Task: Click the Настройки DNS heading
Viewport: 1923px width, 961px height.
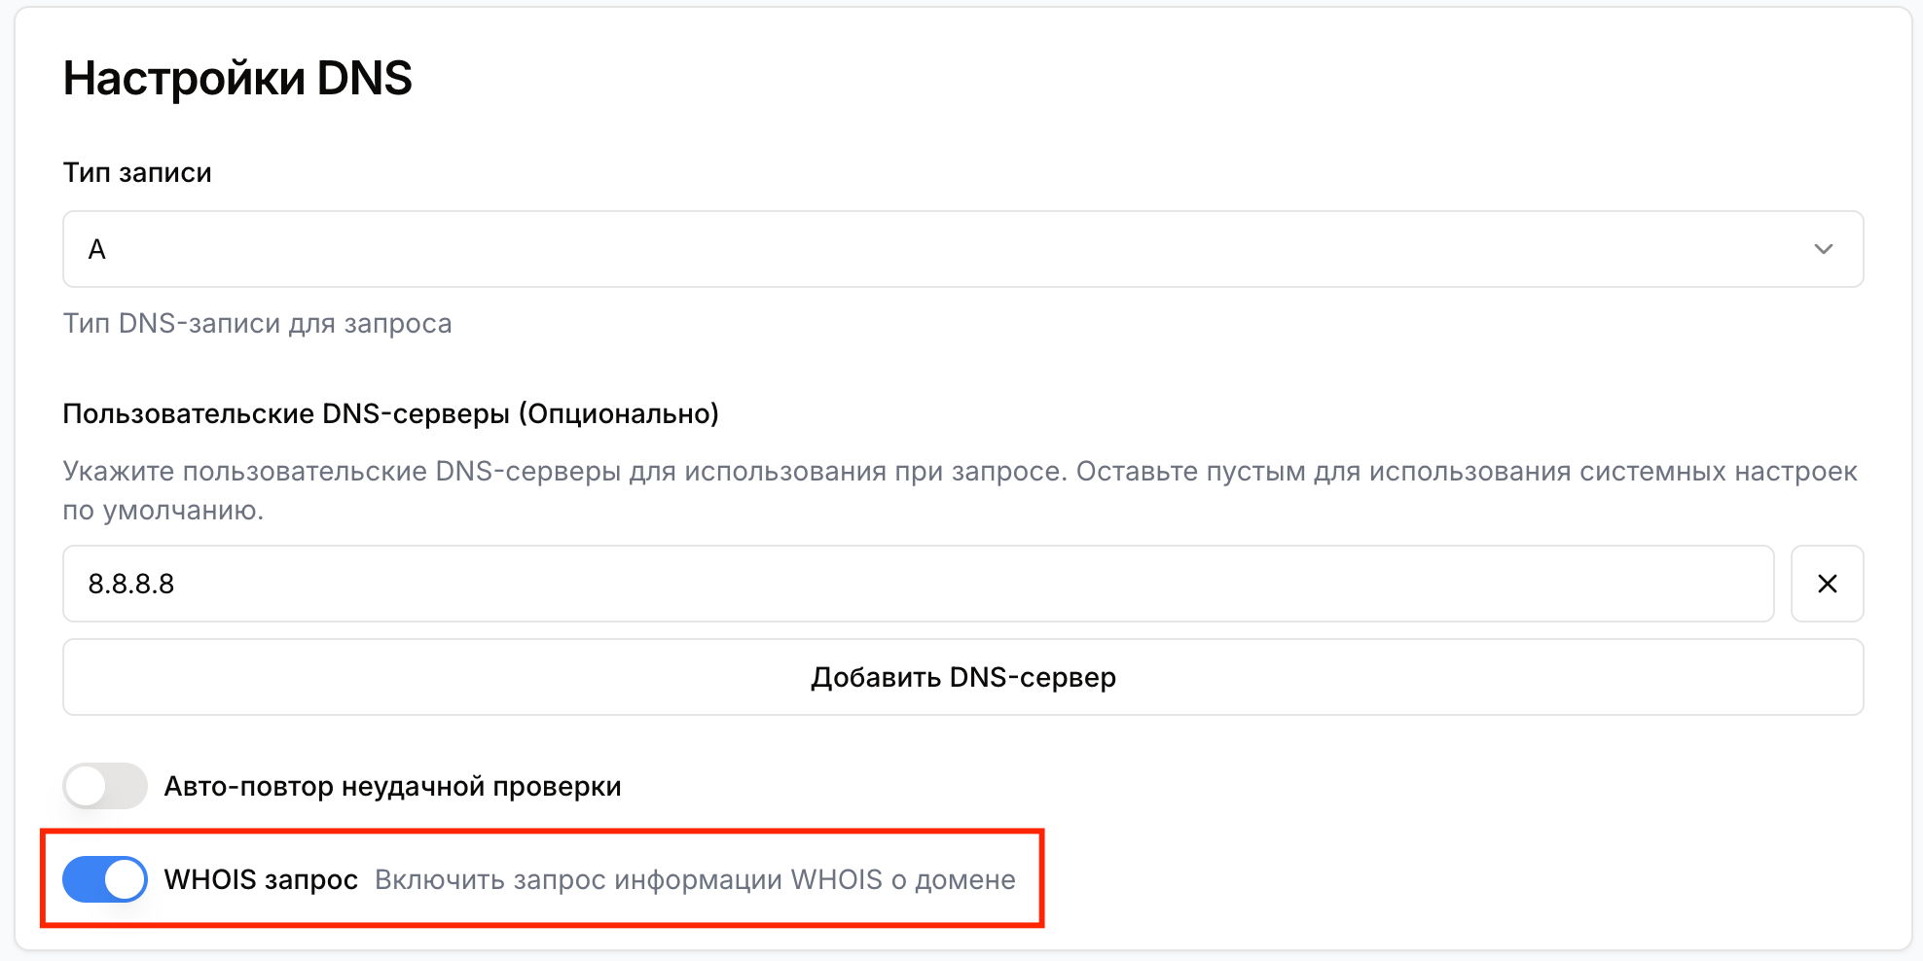Action: pos(236,78)
